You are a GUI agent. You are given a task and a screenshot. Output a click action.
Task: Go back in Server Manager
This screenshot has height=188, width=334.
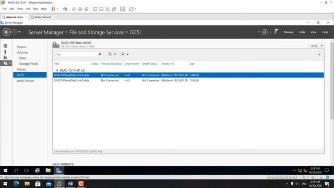[x=7, y=32]
